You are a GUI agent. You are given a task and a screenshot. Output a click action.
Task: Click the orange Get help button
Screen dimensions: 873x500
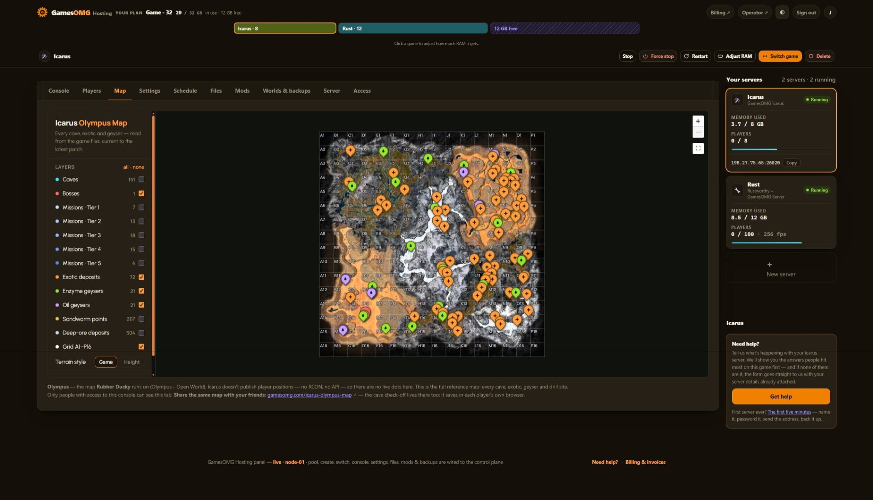tap(781, 396)
